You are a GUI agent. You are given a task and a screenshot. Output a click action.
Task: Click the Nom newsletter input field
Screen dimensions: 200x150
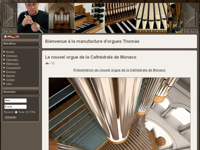click(15, 100)
